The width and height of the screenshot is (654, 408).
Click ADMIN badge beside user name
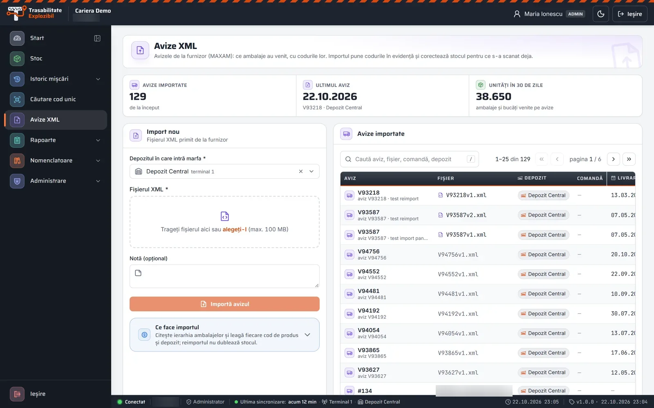tap(576, 14)
